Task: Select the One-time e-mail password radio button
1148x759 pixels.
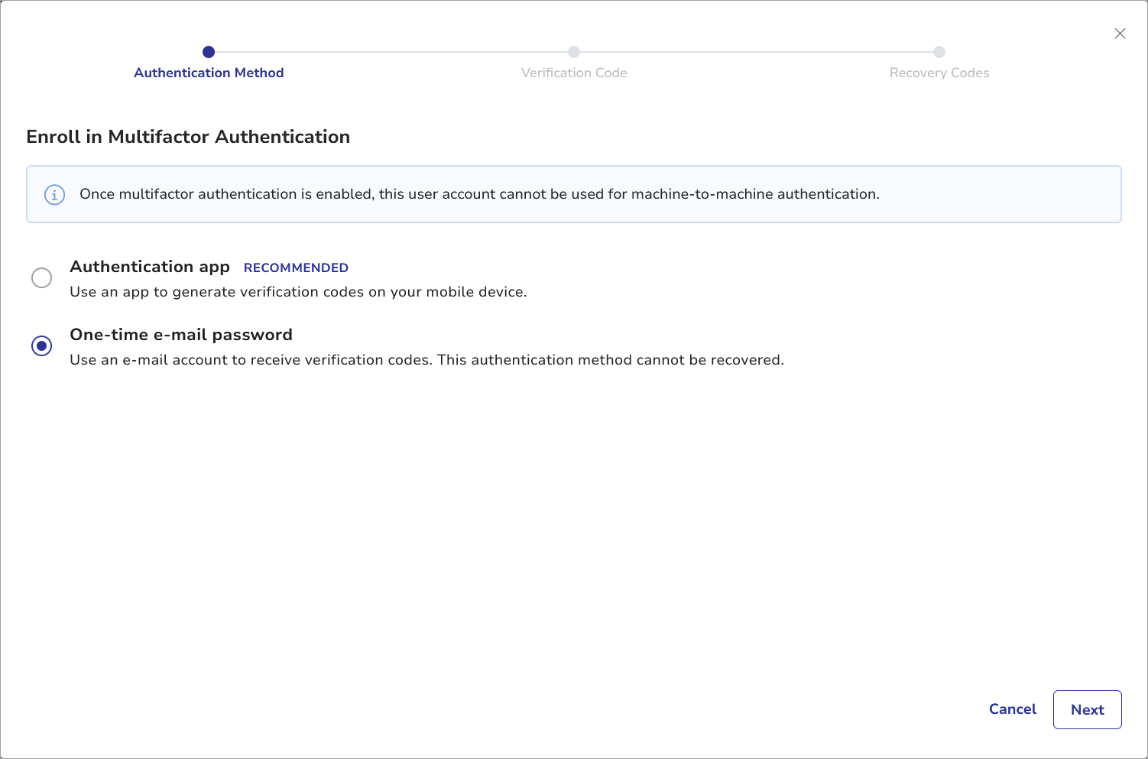Action: (x=42, y=346)
